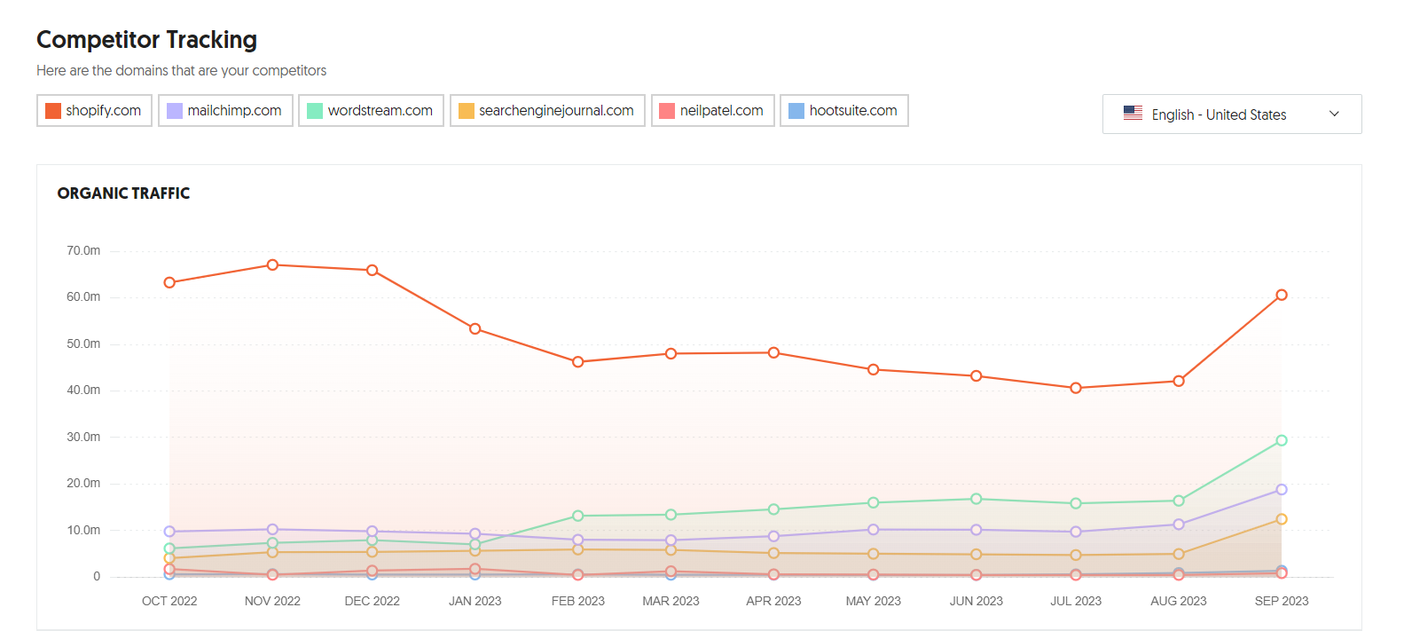Click shopify JUL 2023 lowest data point
The width and height of the screenshot is (1404, 639).
pyautogui.click(x=1075, y=388)
